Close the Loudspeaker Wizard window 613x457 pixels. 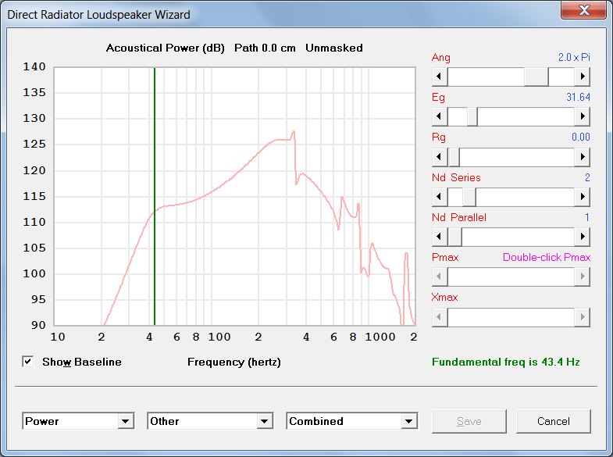(583, 10)
